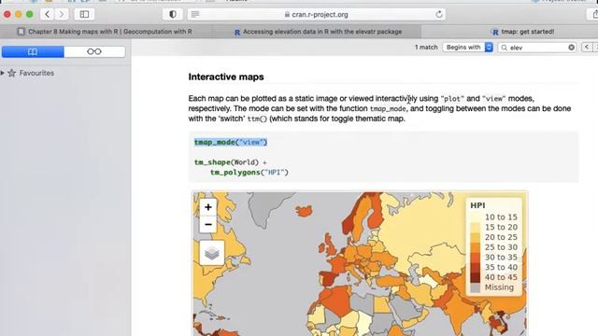Click the HPI legend title
The height and width of the screenshot is (336, 598).
[x=477, y=205]
